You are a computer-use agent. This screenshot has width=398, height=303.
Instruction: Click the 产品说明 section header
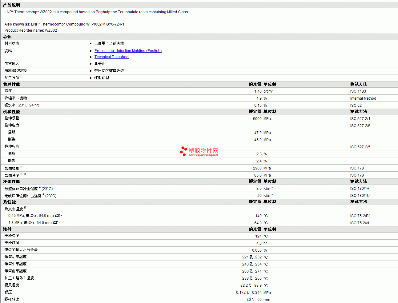pyautogui.click(x=11, y=5)
